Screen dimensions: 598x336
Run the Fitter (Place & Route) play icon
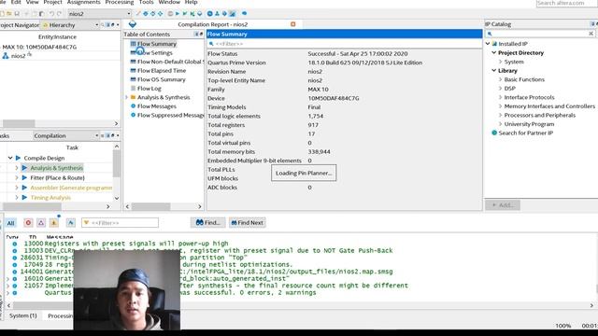(x=24, y=177)
